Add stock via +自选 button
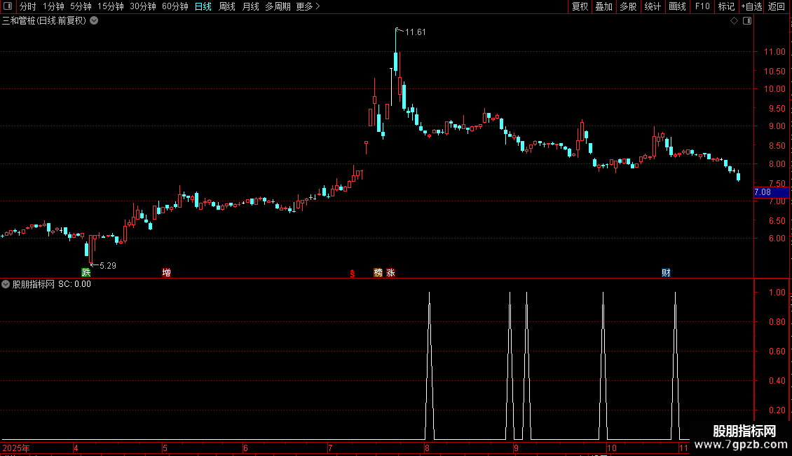The height and width of the screenshot is (456, 792). pos(751,6)
